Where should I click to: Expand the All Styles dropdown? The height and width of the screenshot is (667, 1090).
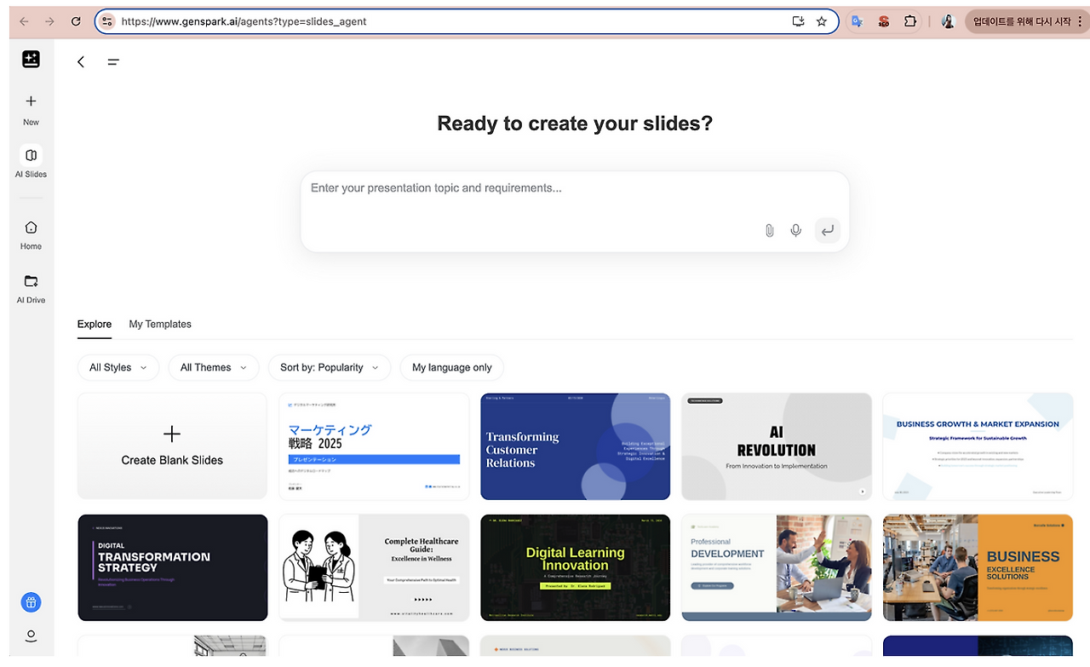pyautogui.click(x=118, y=367)
